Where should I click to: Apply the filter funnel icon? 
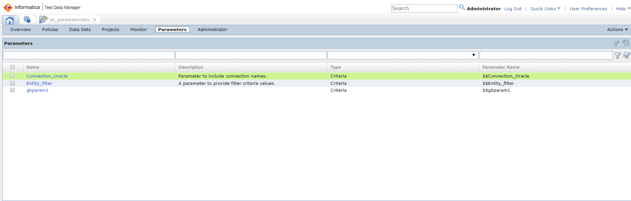[x=617, y=55]
